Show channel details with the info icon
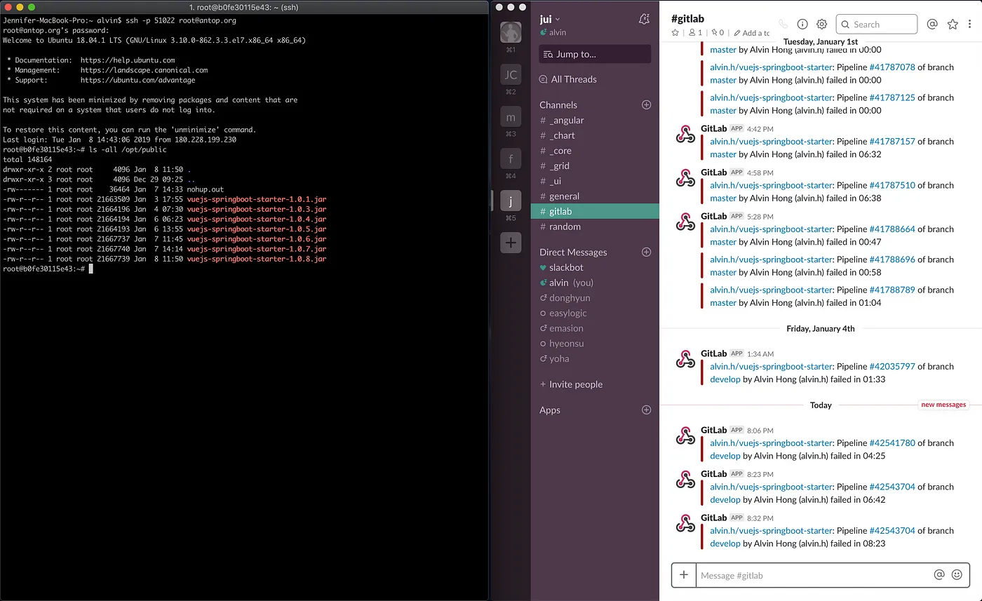 click(x=802, y=24)
